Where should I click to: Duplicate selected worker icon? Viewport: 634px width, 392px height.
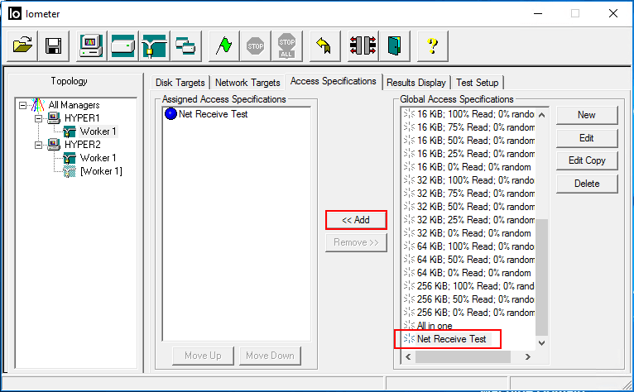coord(185,45)
